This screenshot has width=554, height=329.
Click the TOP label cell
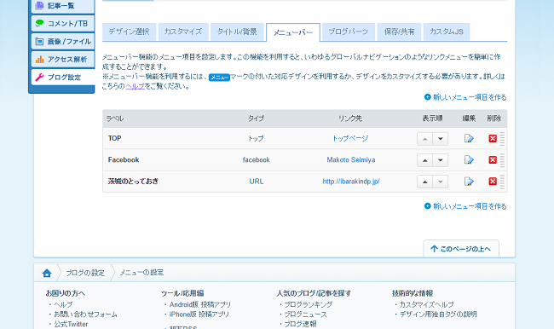114,139
